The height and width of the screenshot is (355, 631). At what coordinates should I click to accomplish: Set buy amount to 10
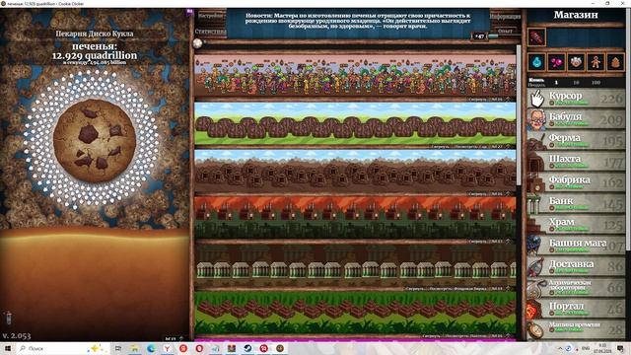pos(576,83)
